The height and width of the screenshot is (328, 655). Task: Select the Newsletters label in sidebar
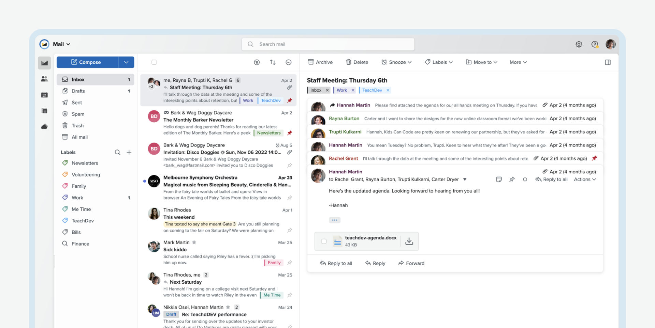tap(85, 163)
